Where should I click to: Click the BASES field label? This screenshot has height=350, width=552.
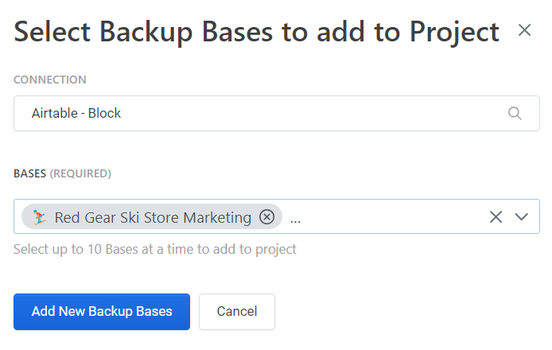click(x=30, y=173)
